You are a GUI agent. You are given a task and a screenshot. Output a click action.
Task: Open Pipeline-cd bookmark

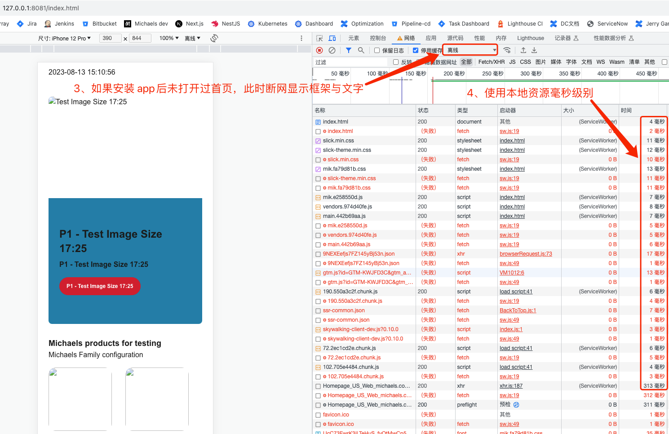pyautogui.click(x=411, y=24)
